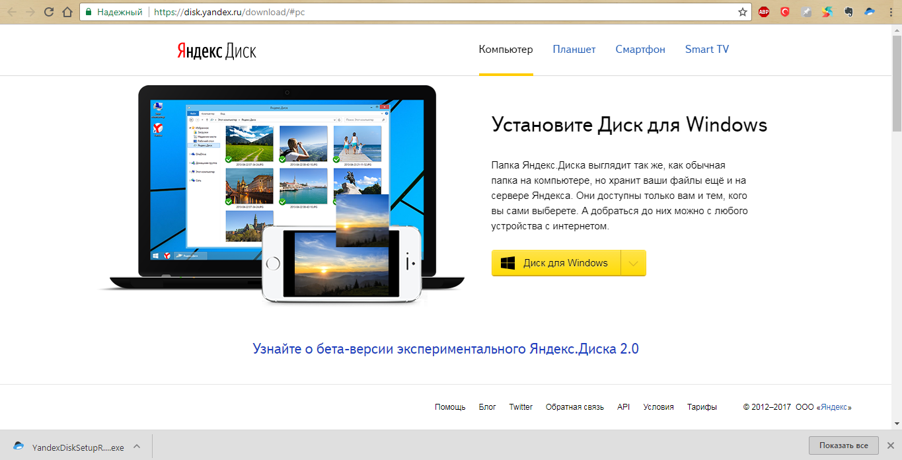This screenshot has height=460, width=902.
Task: Expand other platform options arrow next to Диск для Windows
Action: click(x=633, y=263)
